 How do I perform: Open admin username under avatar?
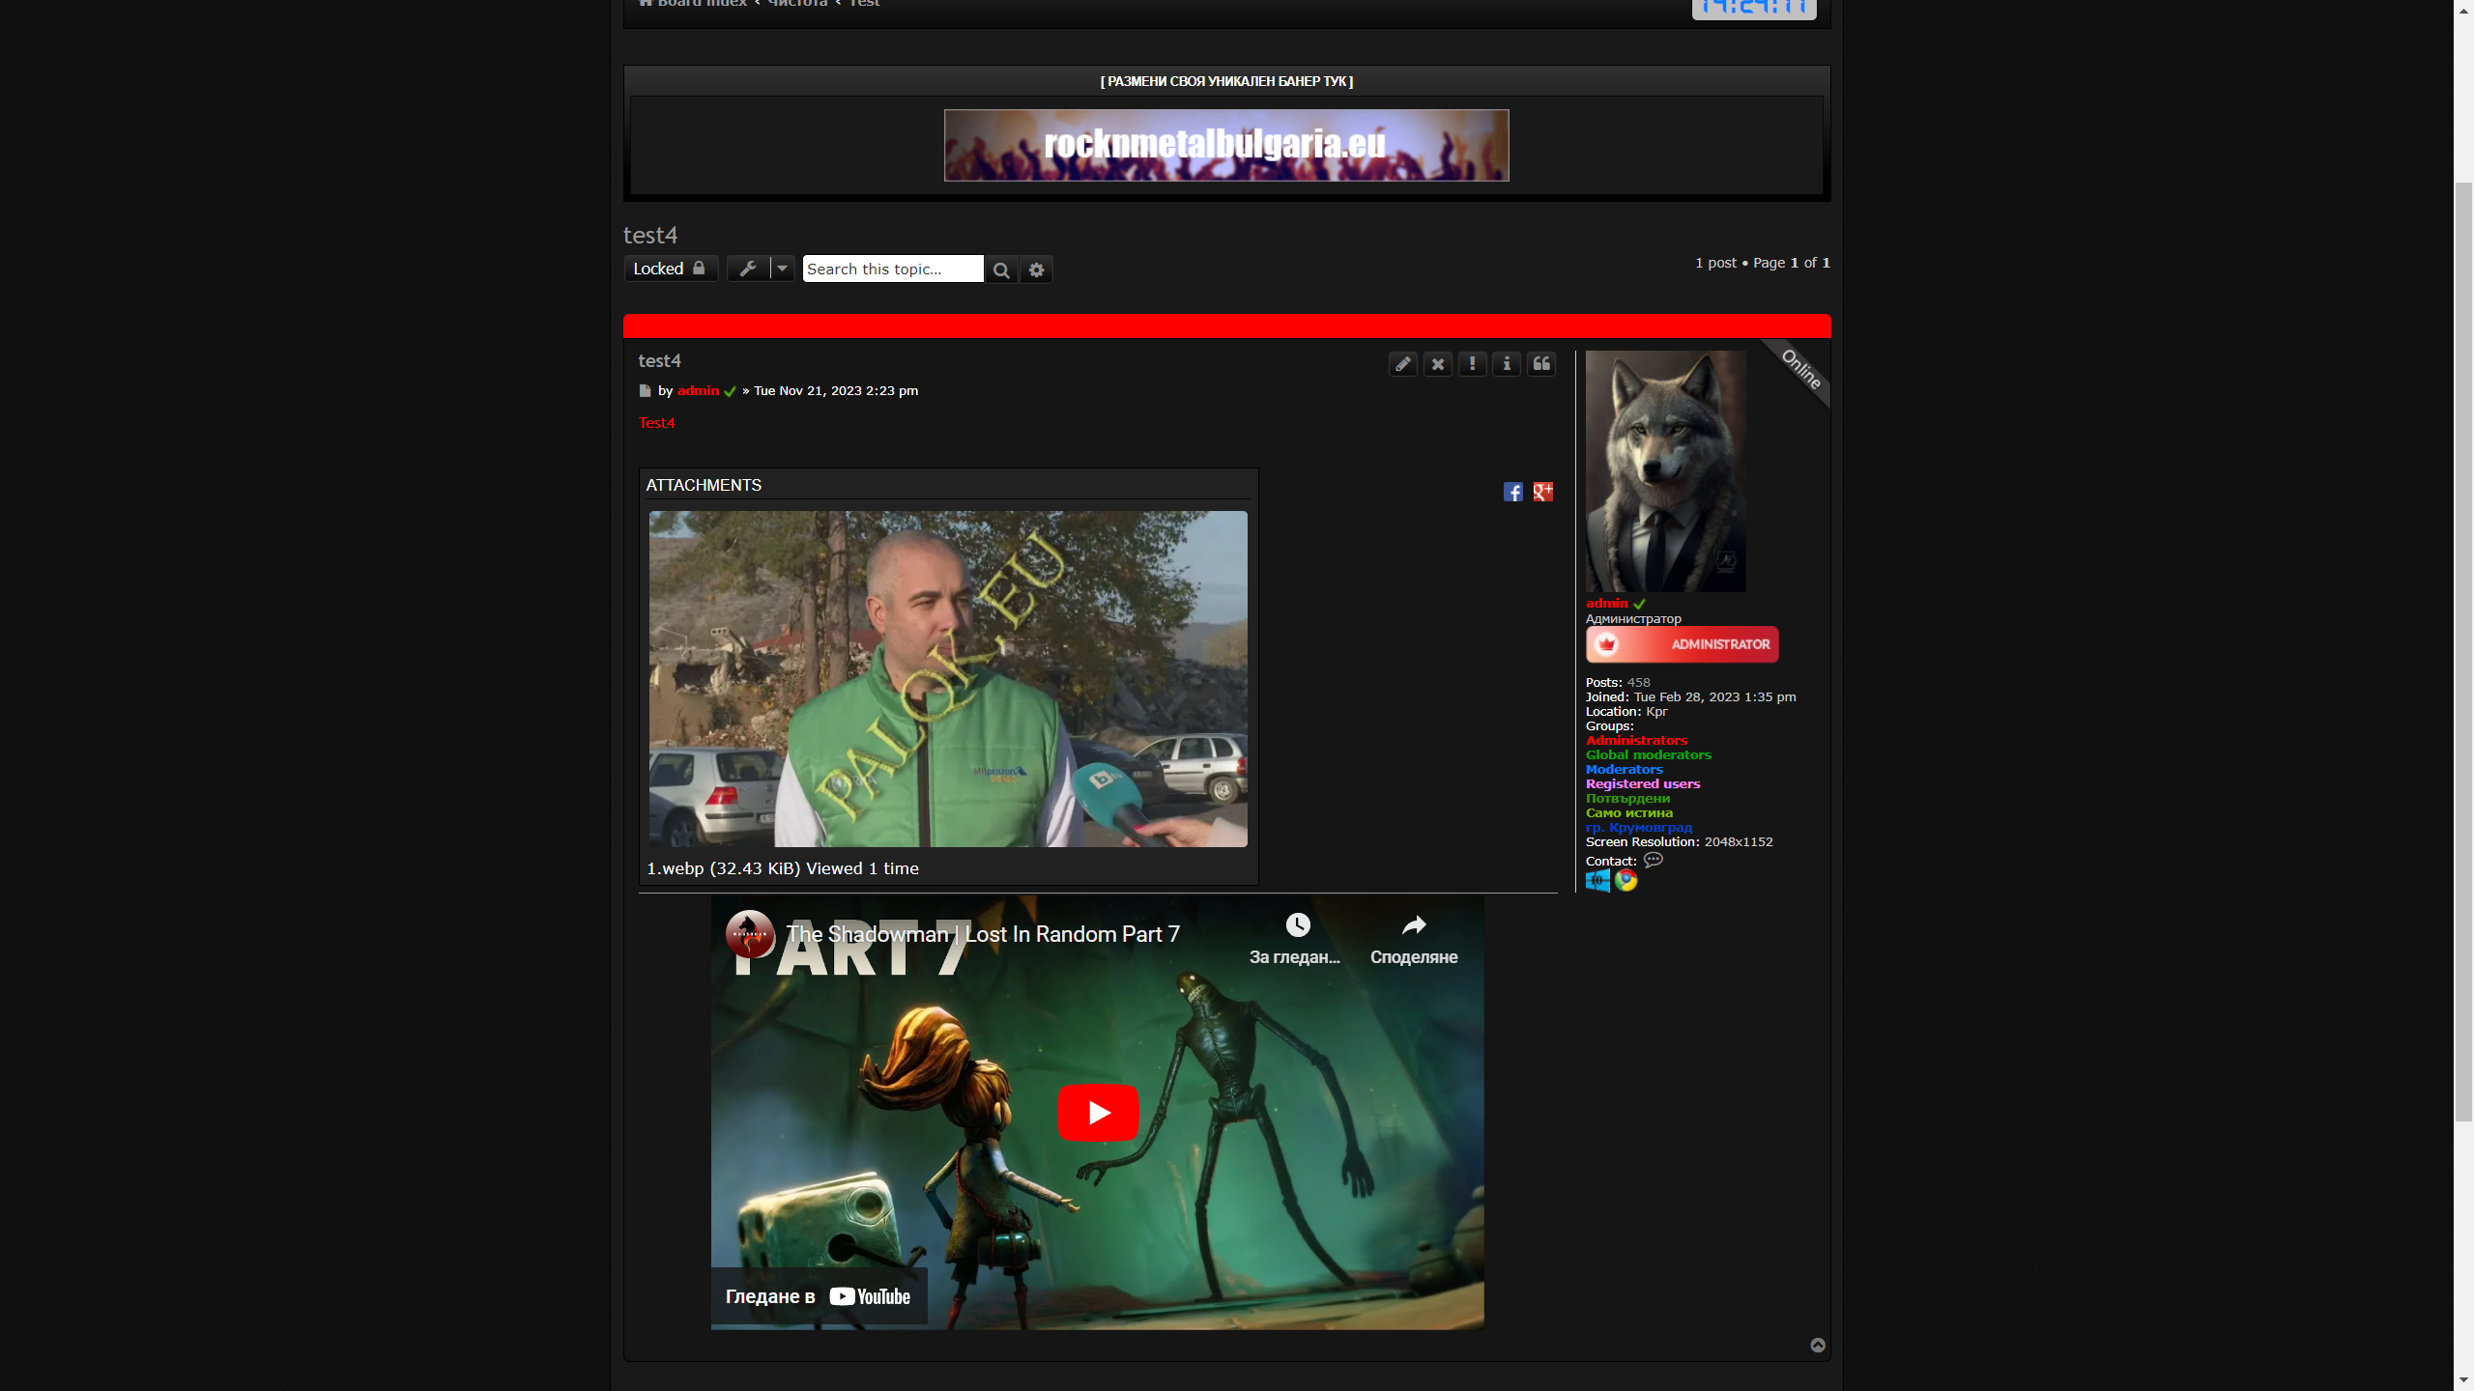click(1606, 603)
